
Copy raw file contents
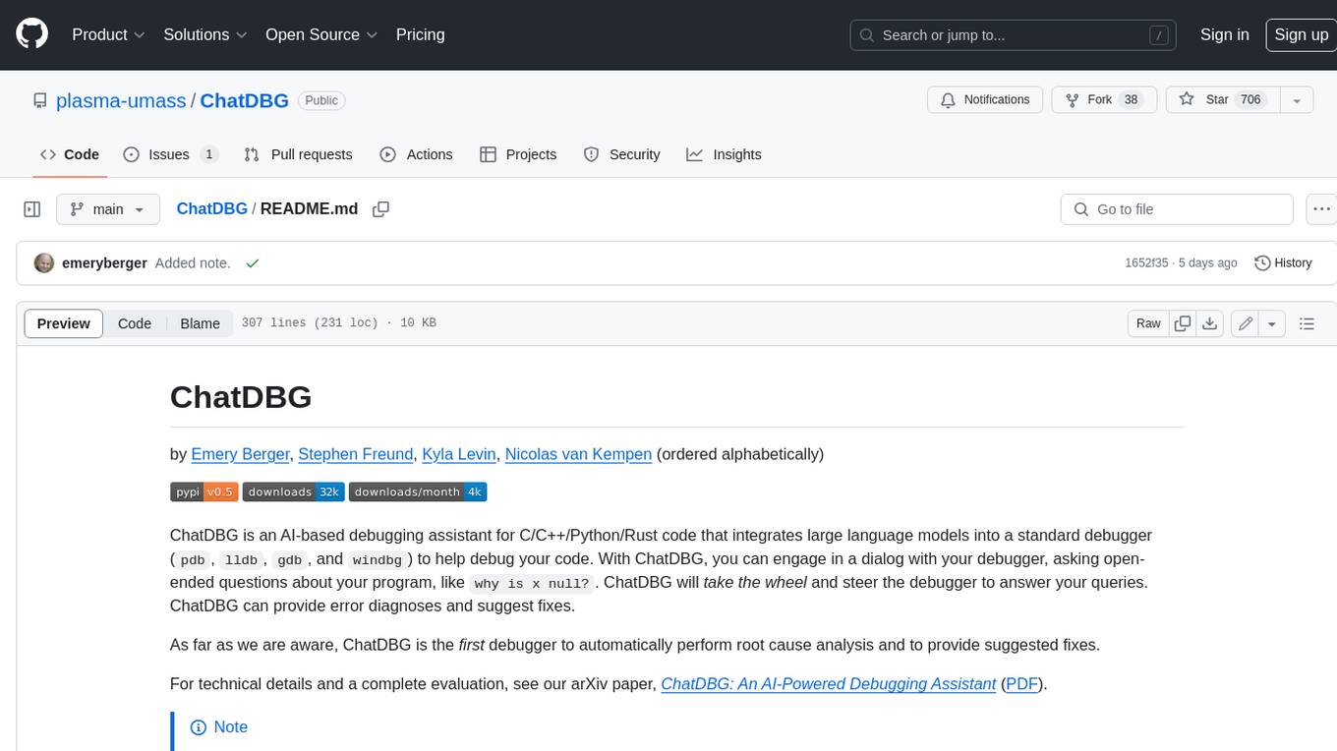(1183, 323)
